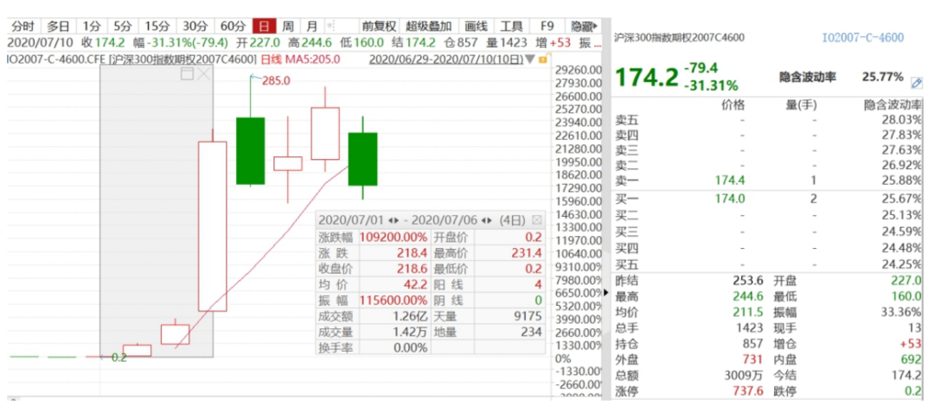Step the 2020/07/01 start date arrows
The width and height of the screenshot is (934, 419).
coord(393,220)
